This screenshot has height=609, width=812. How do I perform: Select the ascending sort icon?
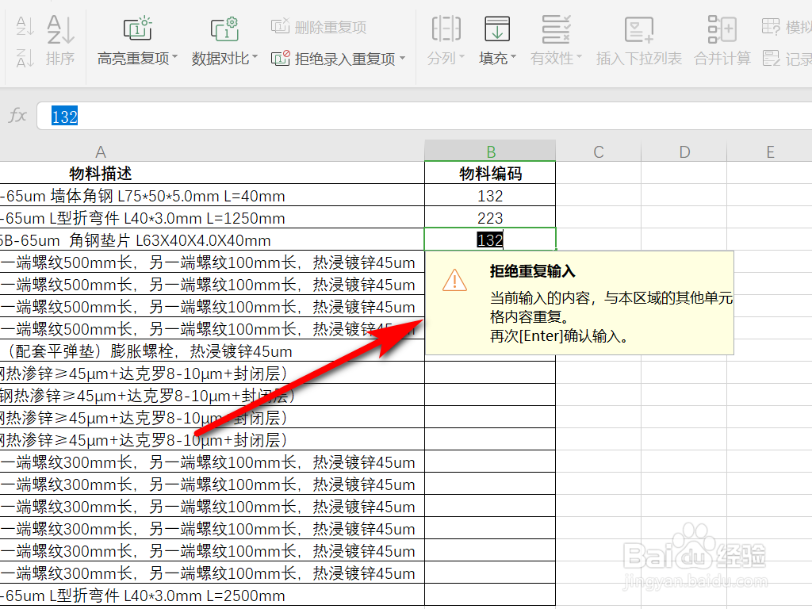pyautogui.click(x=25, y=26)
